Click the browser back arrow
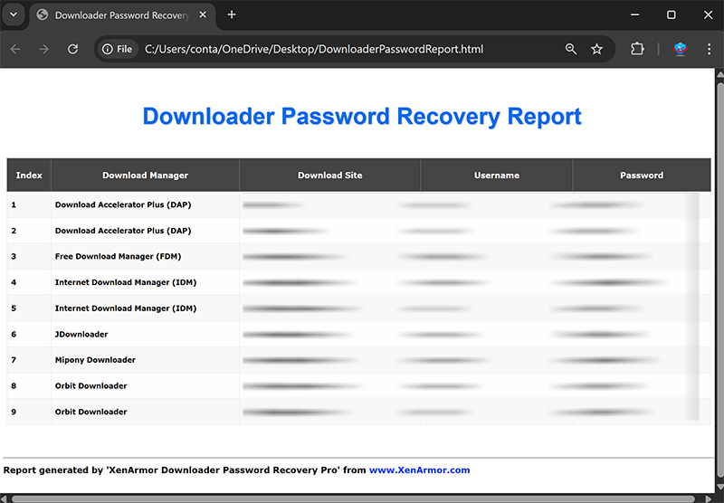Screen dimensions: 724x503 [x=15, y=49]
